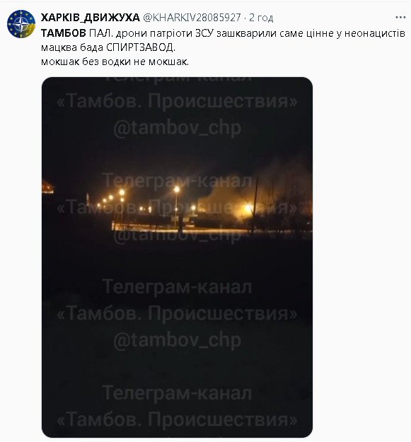Click the lowest 'Телеграм-канал' watermark
This screenshot has width=411, height=442.
pos(177,392)
